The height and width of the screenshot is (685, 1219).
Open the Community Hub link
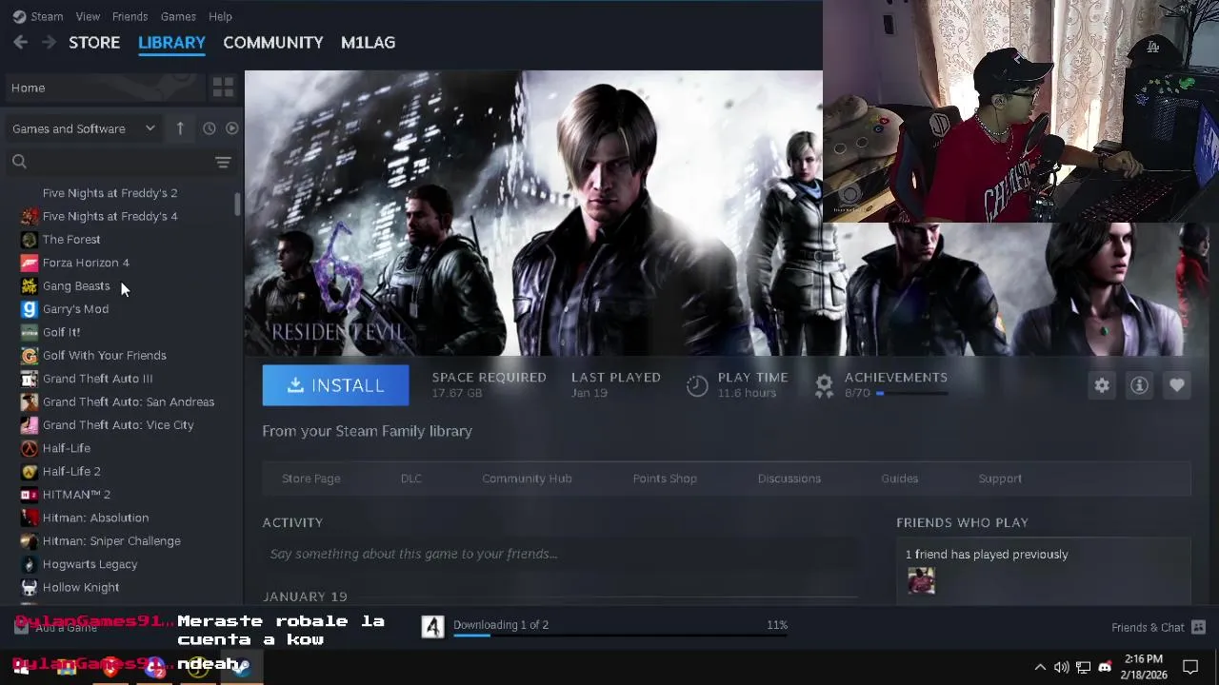[527, 479]
